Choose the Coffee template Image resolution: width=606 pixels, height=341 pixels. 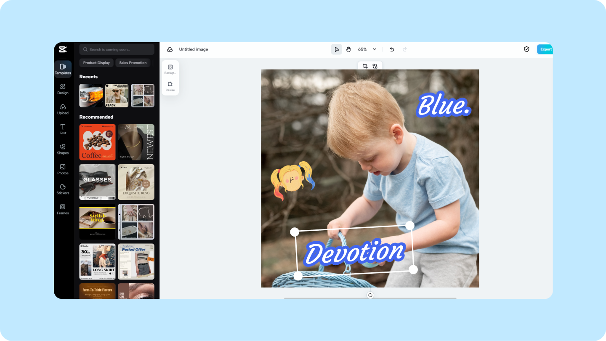[97, 142]
